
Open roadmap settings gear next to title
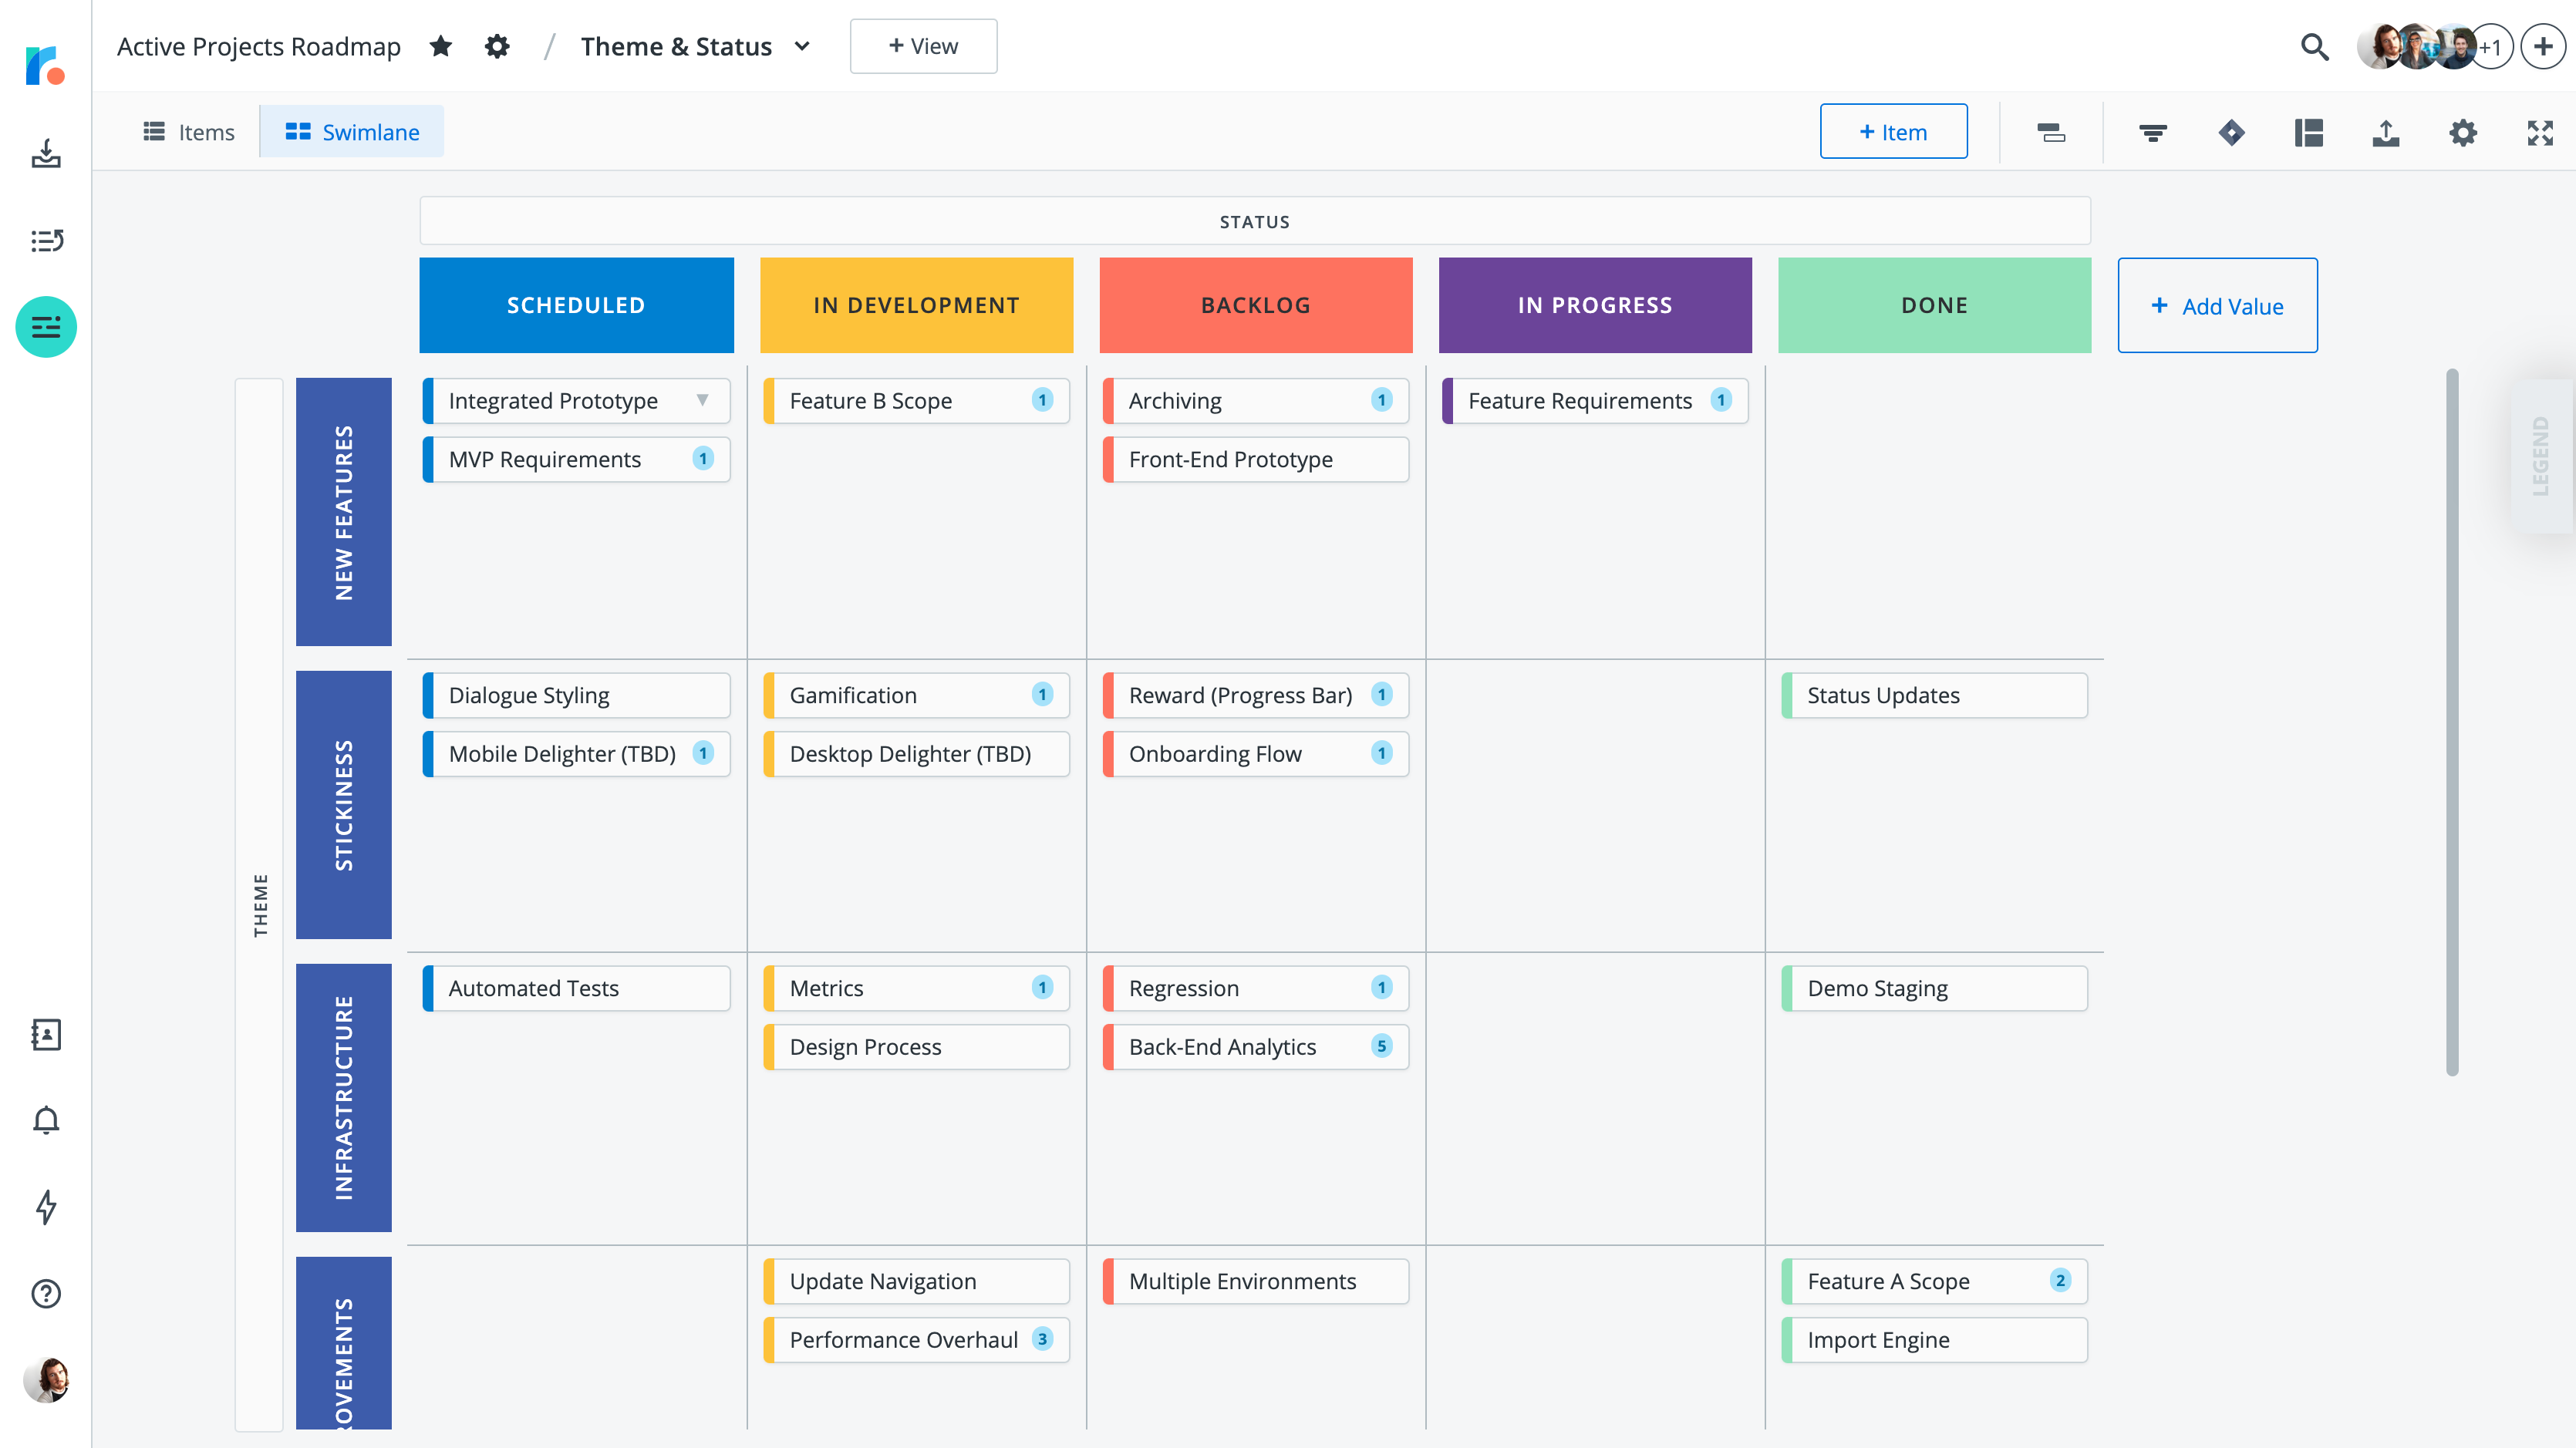497,46
